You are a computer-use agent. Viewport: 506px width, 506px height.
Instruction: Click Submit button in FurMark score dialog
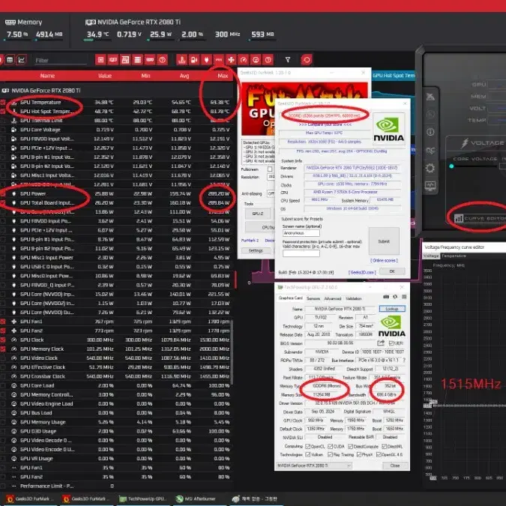click(384, 241)
